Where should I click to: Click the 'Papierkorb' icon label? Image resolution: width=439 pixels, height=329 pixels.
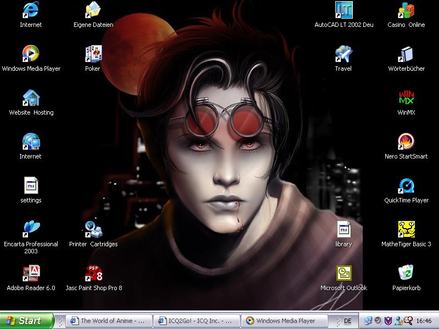406,288
